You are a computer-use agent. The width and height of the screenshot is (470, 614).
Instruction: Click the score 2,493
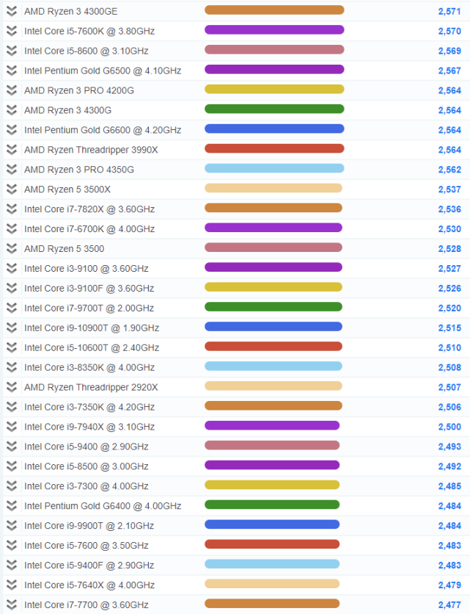coord(449,447)
